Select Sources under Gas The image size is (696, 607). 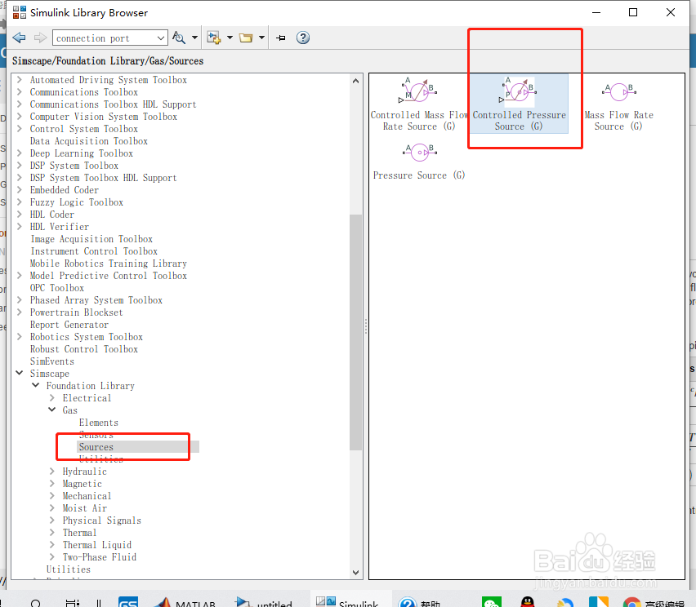point(96,447)
